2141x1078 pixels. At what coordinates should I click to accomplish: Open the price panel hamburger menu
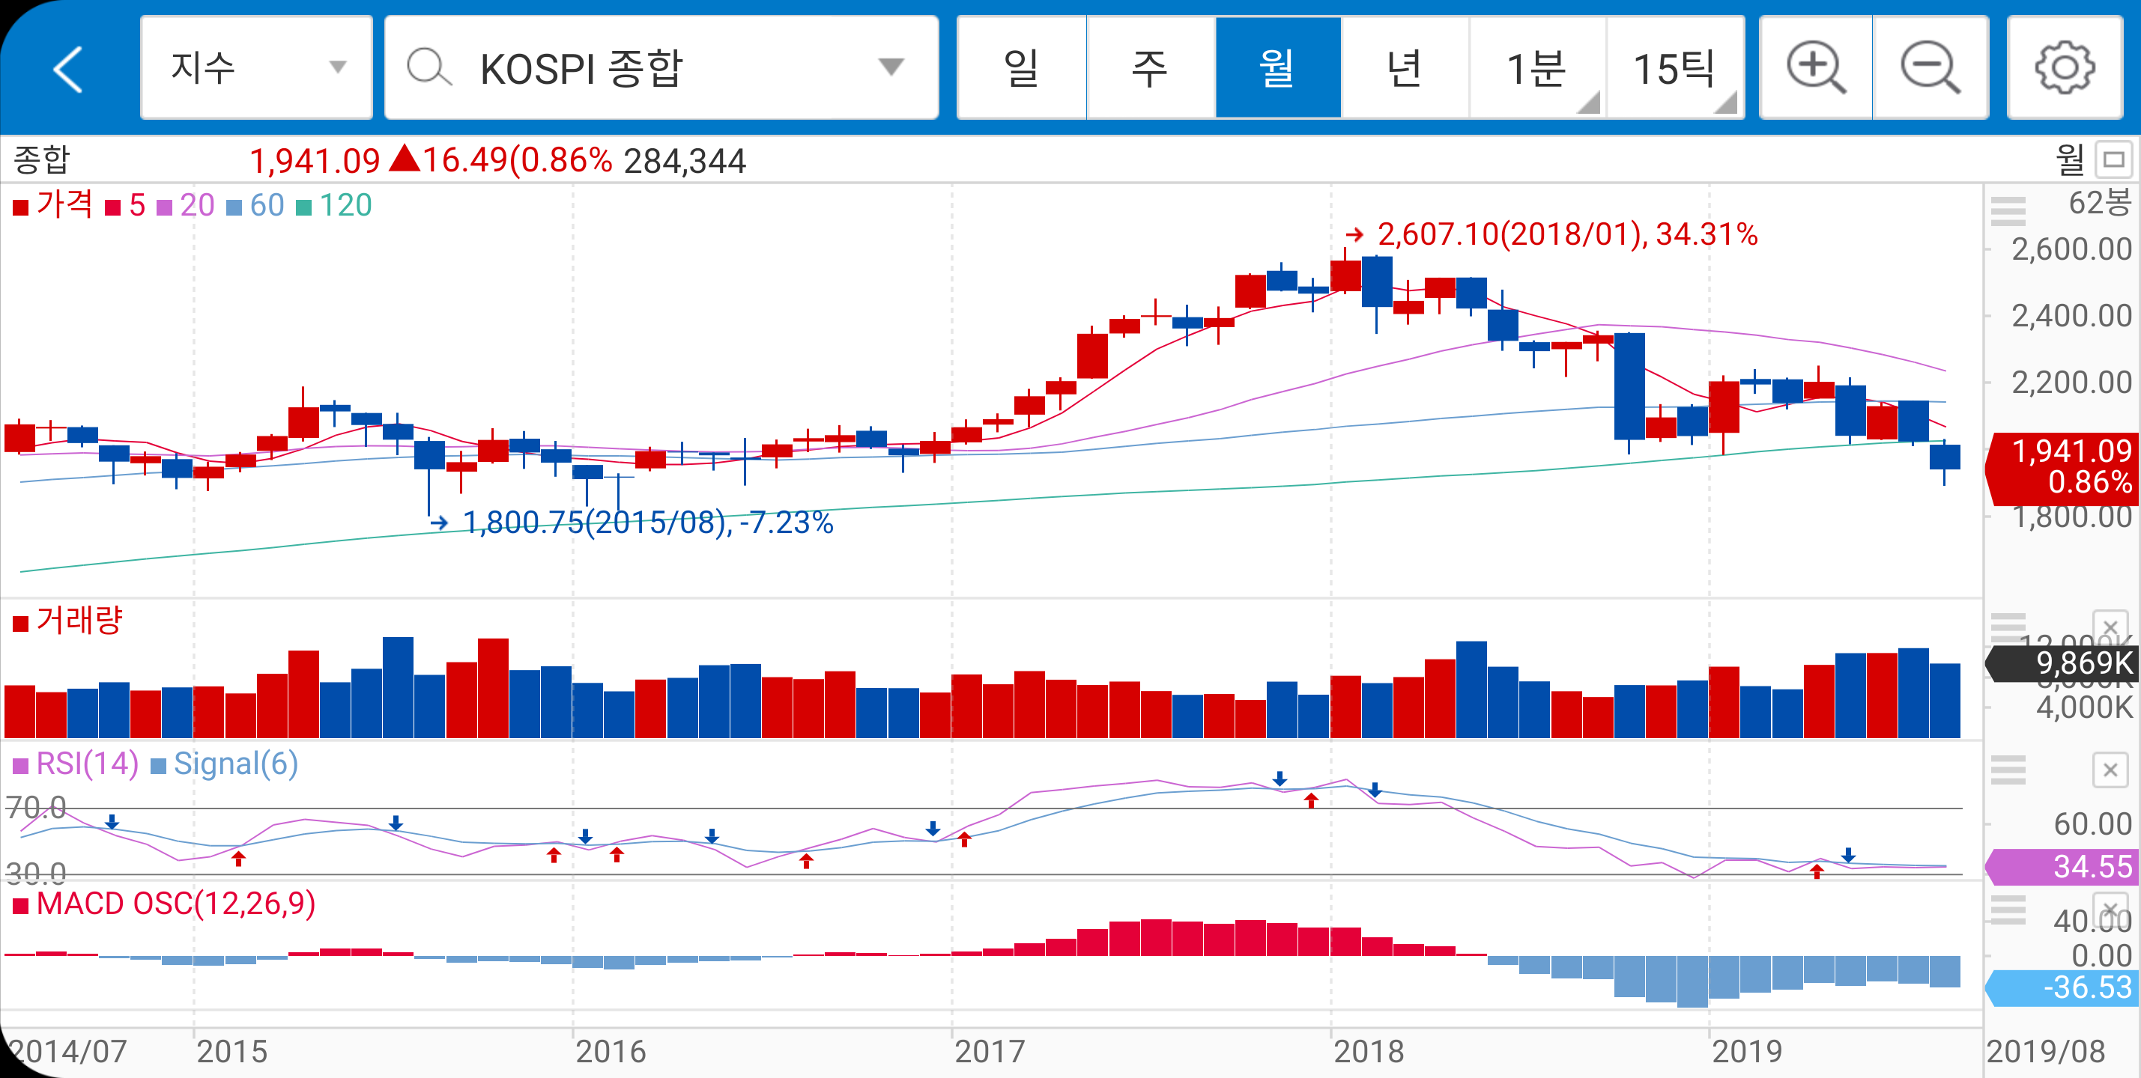(2008, 211)
